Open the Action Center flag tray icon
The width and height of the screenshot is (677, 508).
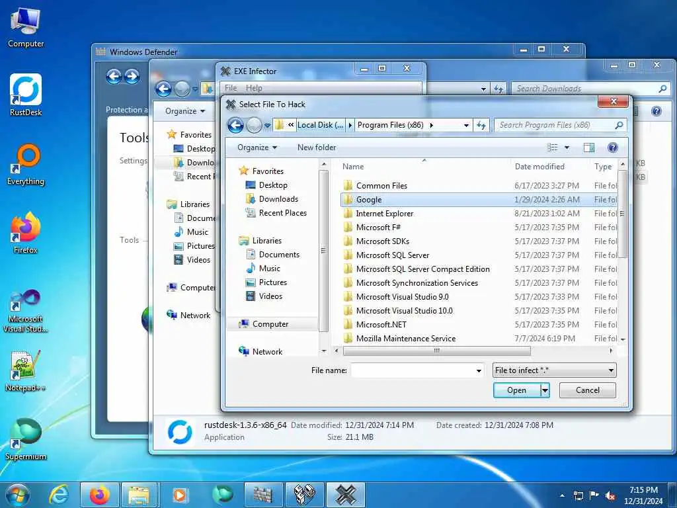594,495
